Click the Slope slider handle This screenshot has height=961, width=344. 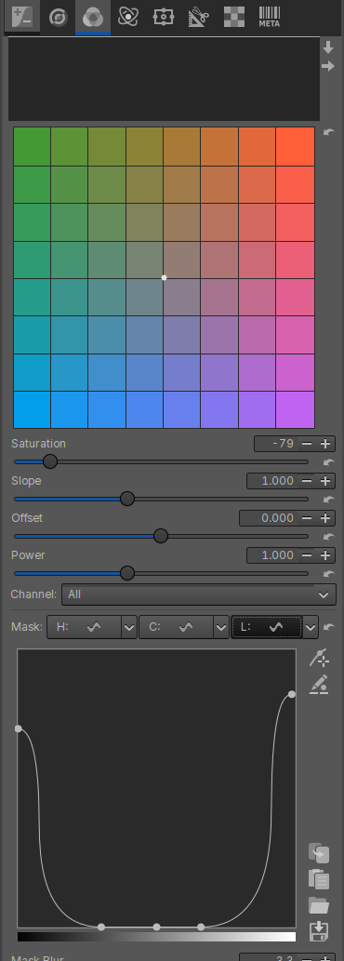point(127,499)
